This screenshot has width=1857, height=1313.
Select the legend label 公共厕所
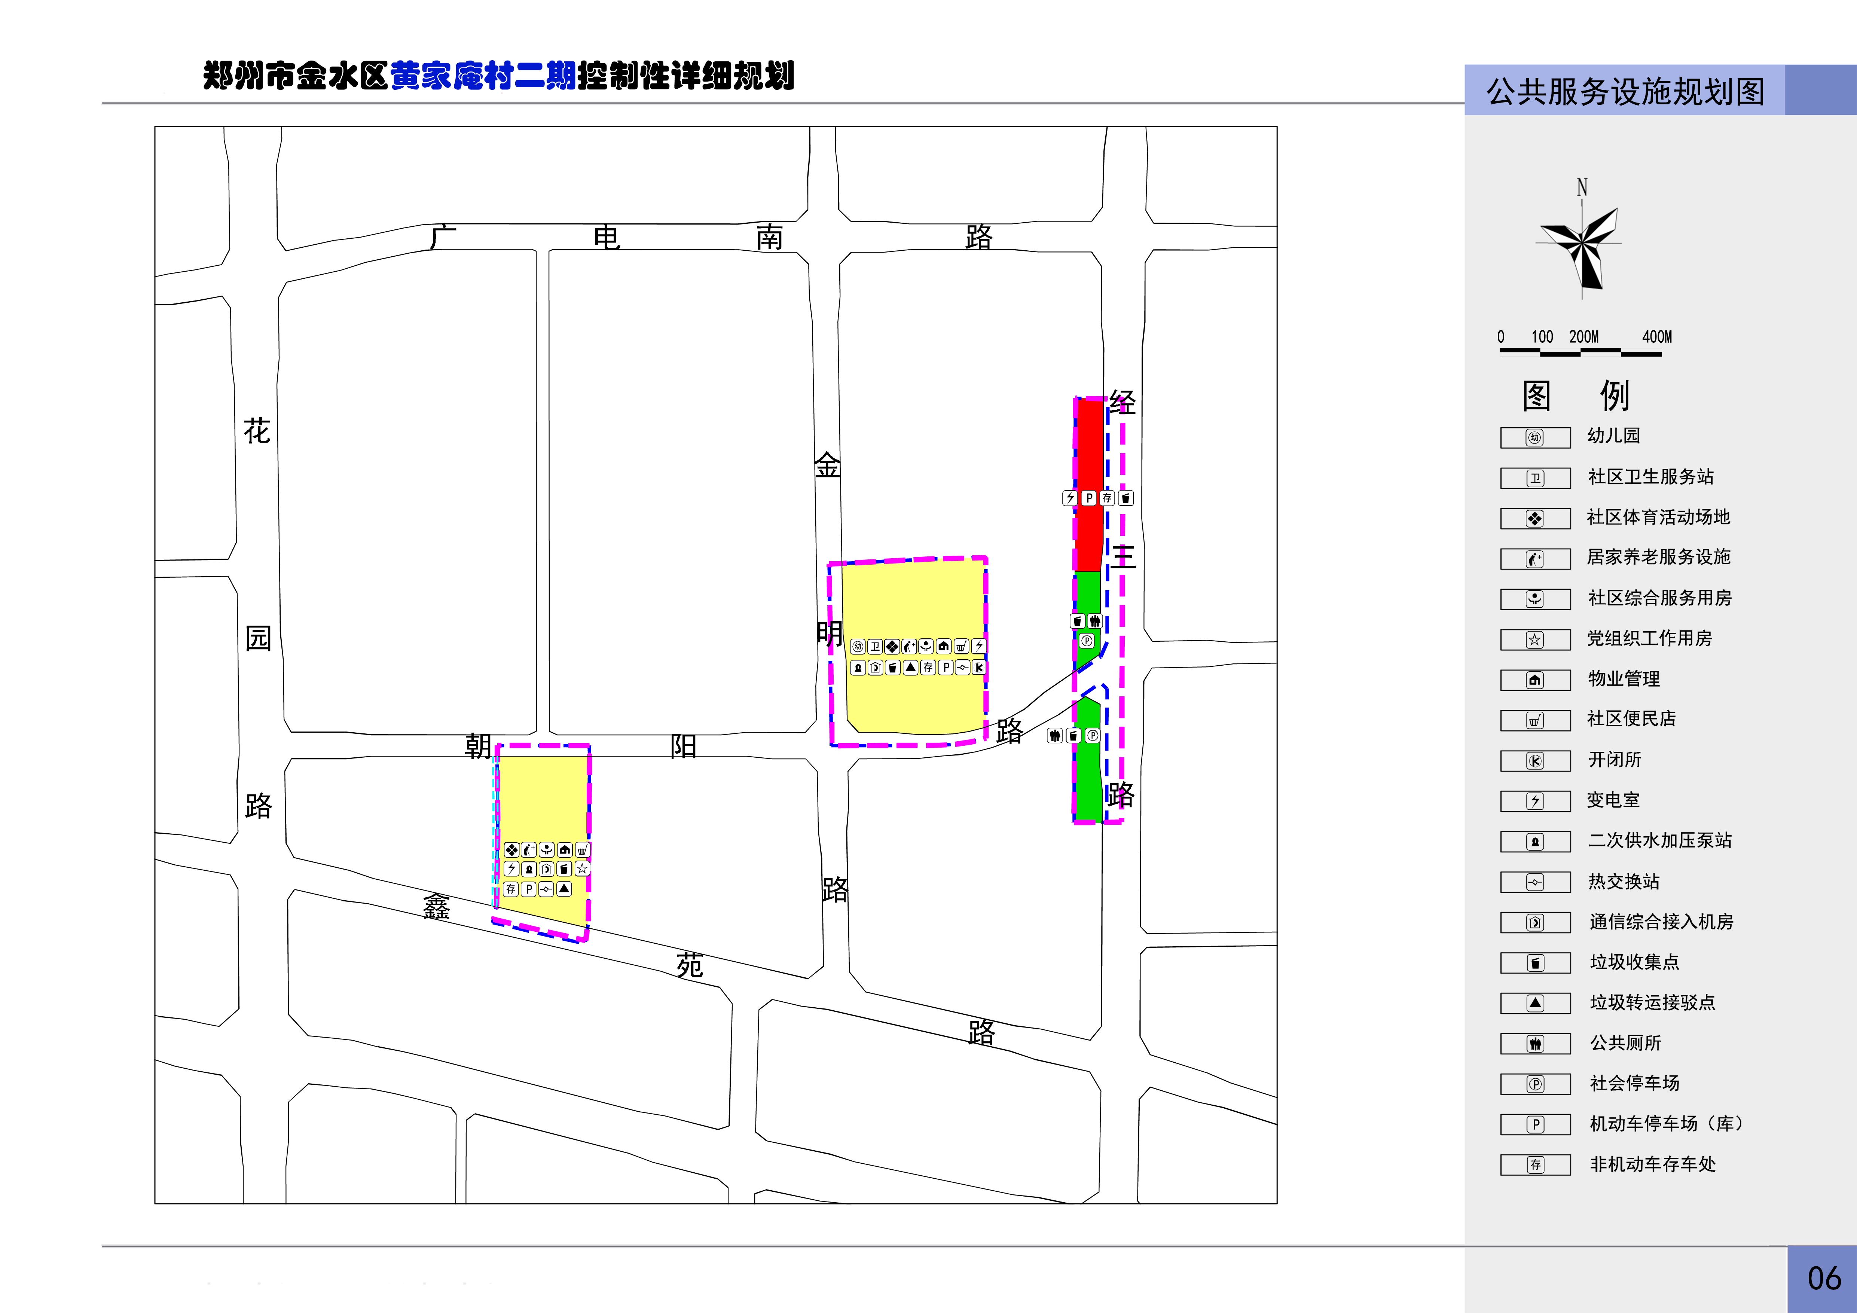click(x=1625, y=1043)
